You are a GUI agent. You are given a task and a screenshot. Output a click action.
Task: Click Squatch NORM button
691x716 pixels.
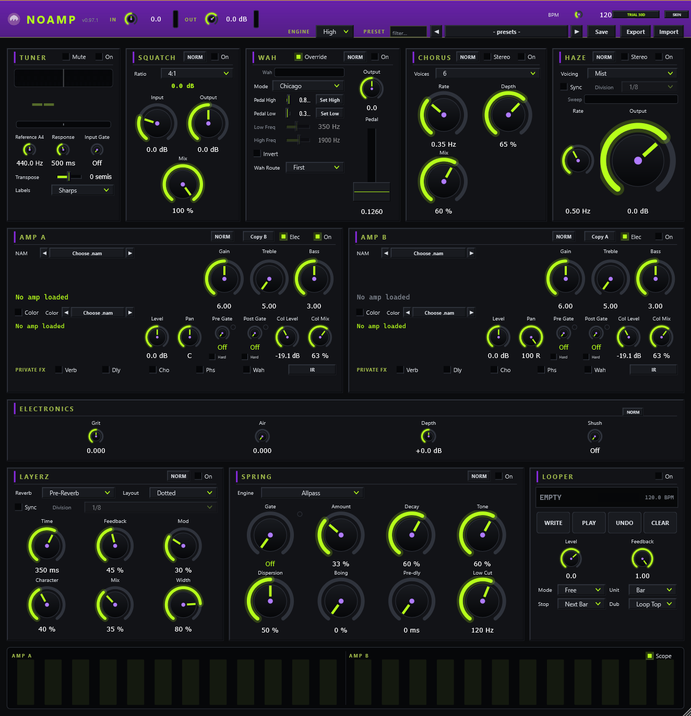(x=195, y=57)
